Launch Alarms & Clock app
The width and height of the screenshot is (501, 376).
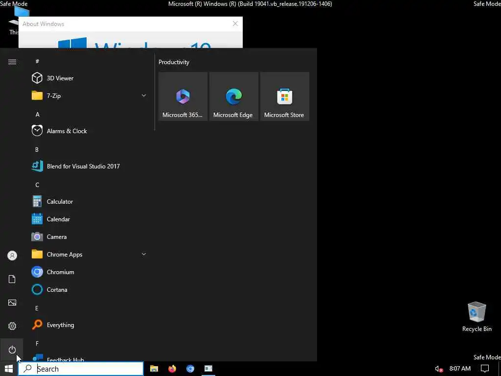point(90,131)
